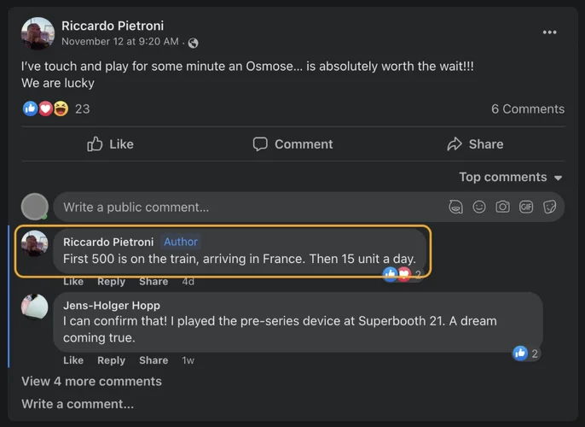The image size is (585, 427).
Task: Open the sticker picker in comment box
Action: tap(550, 207)
